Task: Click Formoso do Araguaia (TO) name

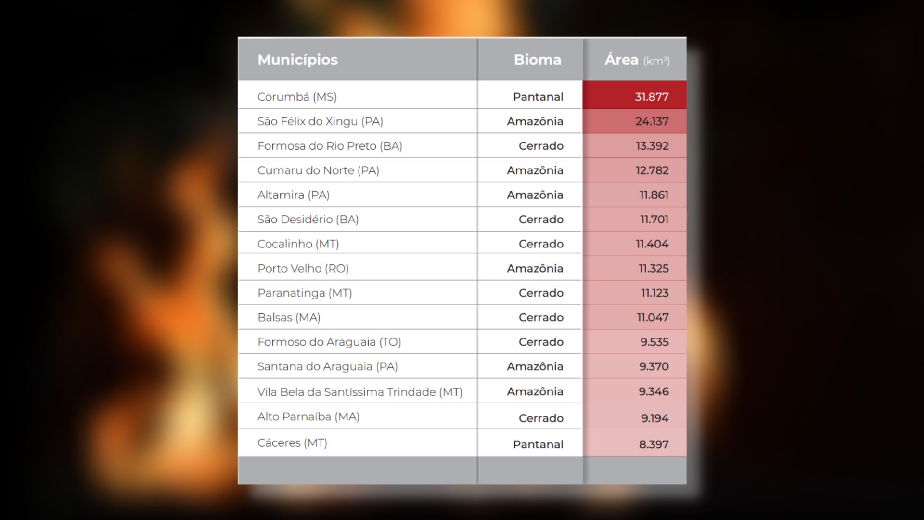Action: [329, 342]
